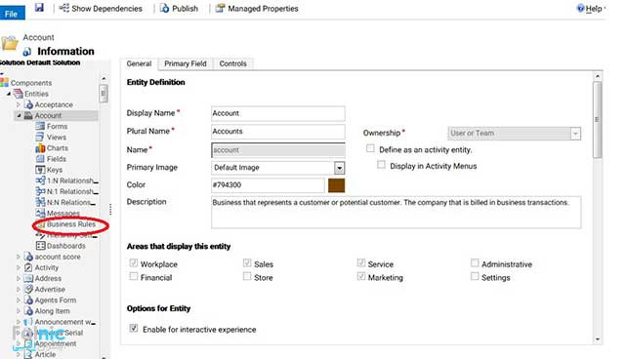Click the Address entity icon
The height and width of the screenshot is (359, 627).
(x=28, y=278)
